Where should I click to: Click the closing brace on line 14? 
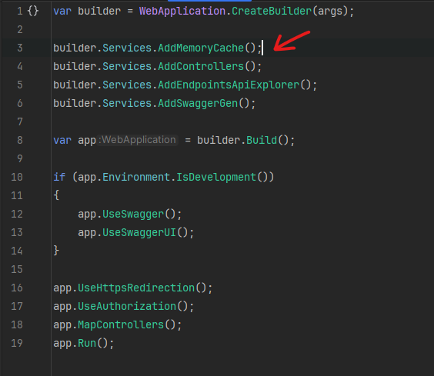pyautogui.click(x=56, y=251)
